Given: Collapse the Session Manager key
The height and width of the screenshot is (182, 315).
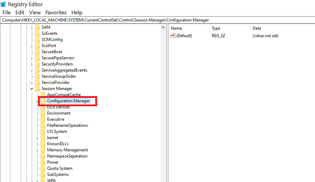Looking at the screenshot, I should click(31, 88).
